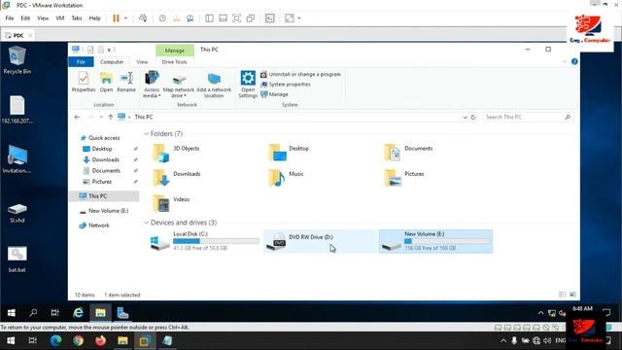Switch to large icons view
Image resolution: width=622 pixels, height=350 pixels.
(572, 295)
